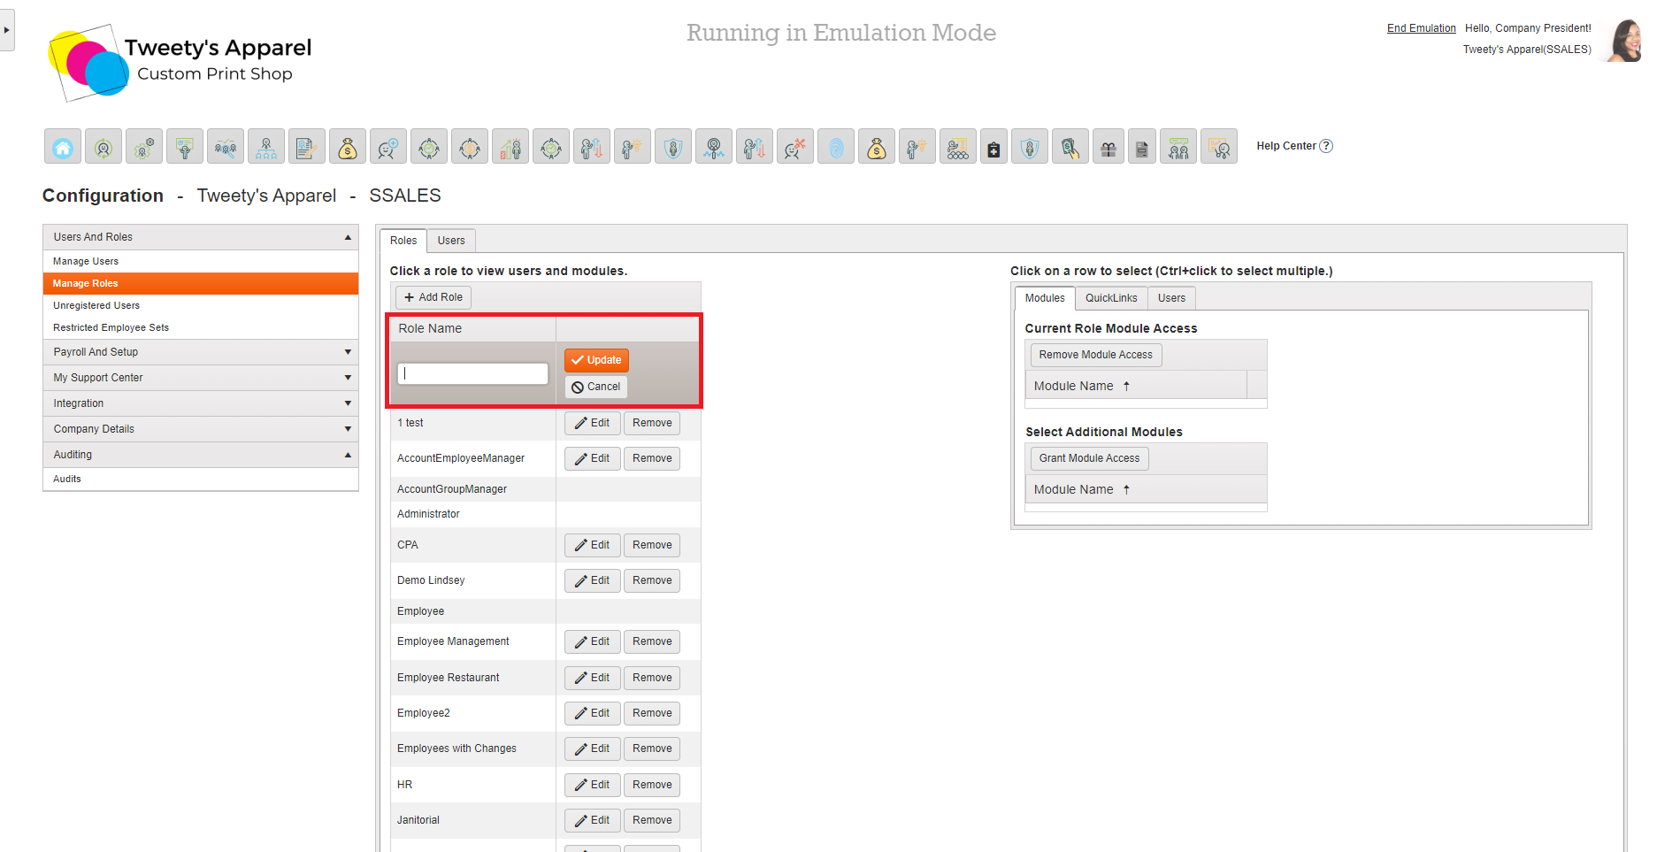
Task: Select the hand holding cash icon
Action: coord(1070,147)
